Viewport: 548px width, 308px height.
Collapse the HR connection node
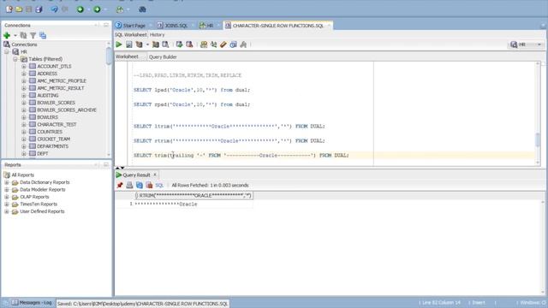click(7, 51)
